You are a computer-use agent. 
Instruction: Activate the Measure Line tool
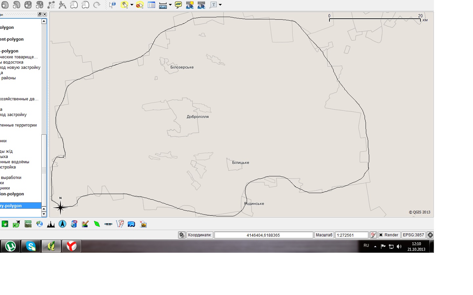tap(163, 5)
